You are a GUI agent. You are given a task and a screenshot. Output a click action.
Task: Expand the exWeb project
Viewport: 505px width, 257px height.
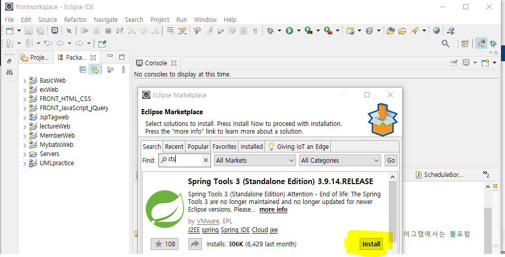pos(25,90)
